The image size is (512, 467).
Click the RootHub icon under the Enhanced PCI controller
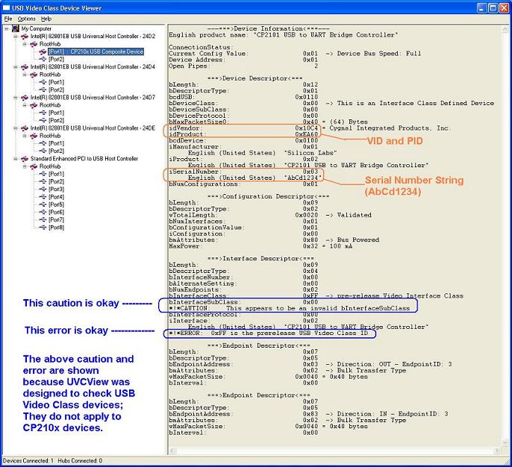pos(34,166)
